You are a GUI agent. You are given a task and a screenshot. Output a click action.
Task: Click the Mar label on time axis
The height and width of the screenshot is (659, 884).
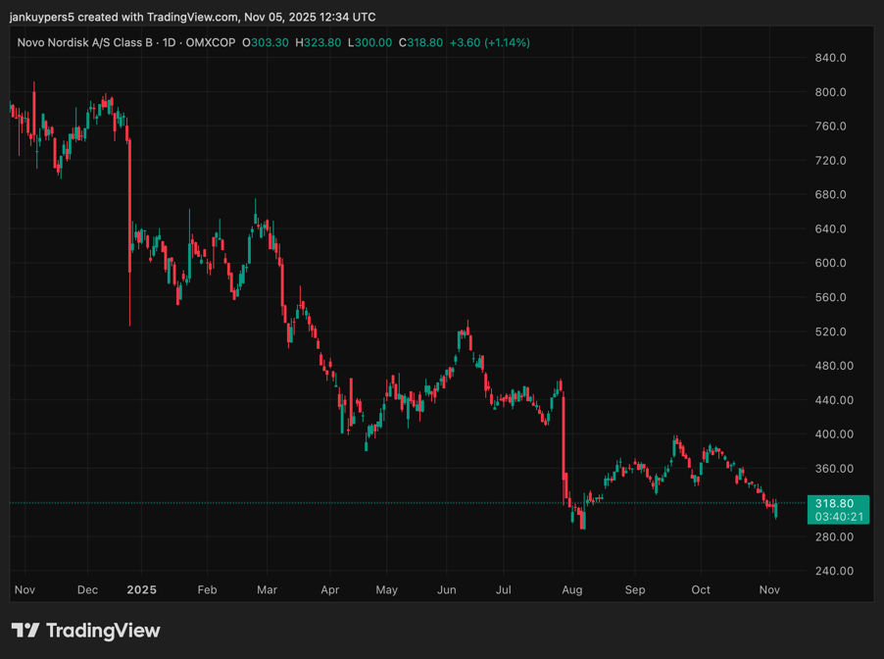(x=267, y=589)
